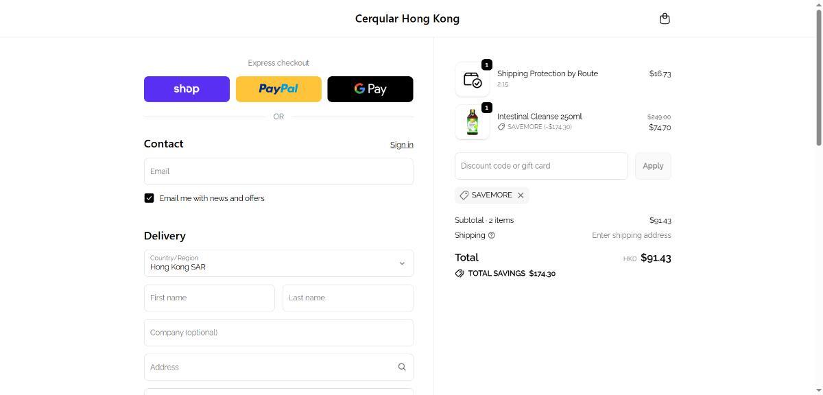The width and height of the screenshot is (823, 395).
Task: Uncheck Email me with news and offers
Action: point(149,198)
